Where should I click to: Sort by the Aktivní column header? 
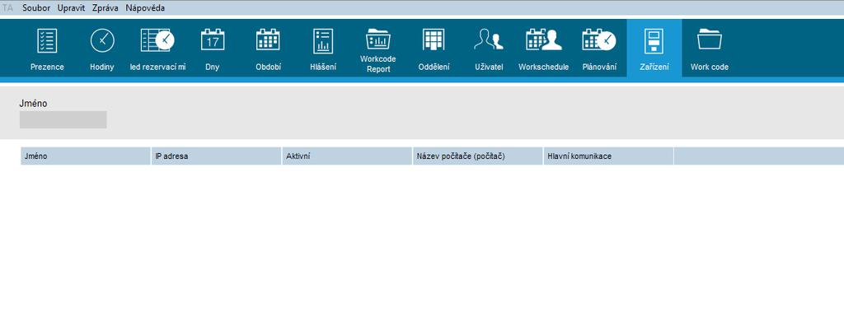click(347, 156)
